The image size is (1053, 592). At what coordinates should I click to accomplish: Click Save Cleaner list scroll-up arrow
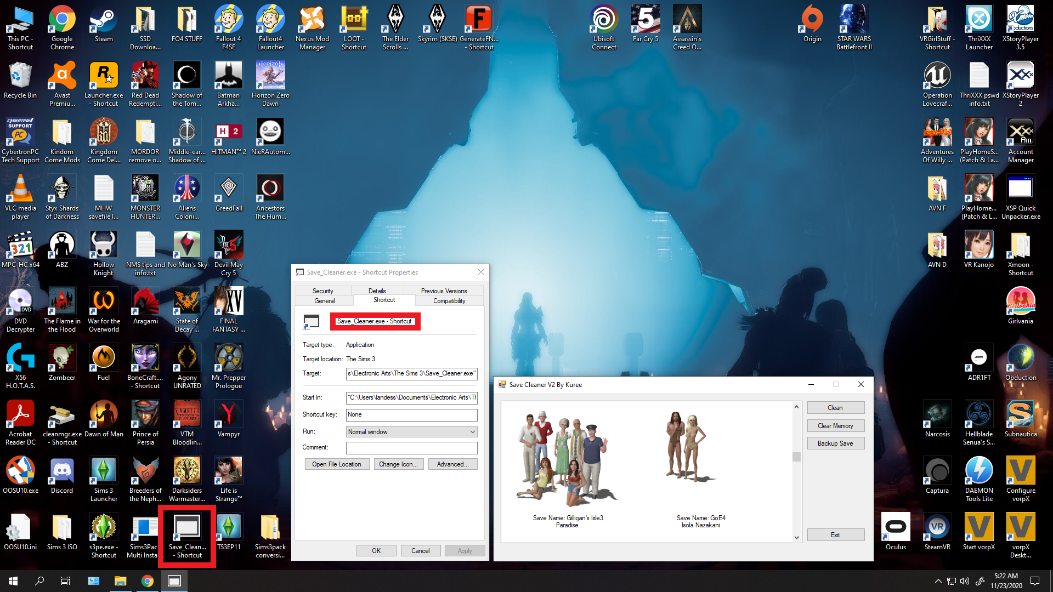click(797, 407)
